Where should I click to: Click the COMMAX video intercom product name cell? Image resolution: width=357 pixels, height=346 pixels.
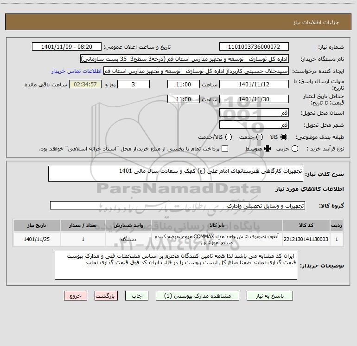pyautogui.click(x=217, y=239)
